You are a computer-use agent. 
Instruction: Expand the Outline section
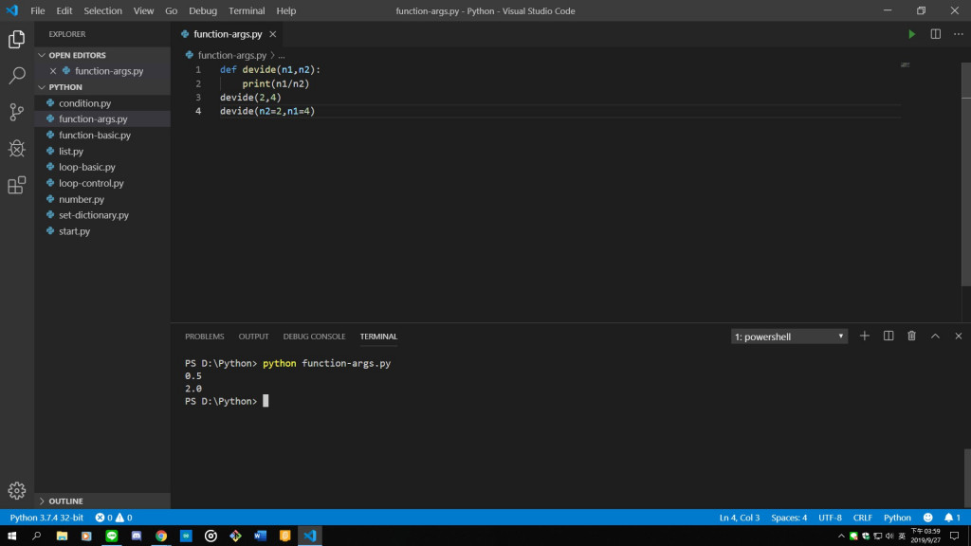tap(102, 500)
